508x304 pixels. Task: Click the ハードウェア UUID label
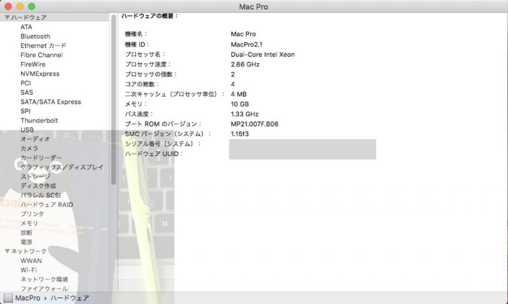pyautogui.click(x=154, y=154)
